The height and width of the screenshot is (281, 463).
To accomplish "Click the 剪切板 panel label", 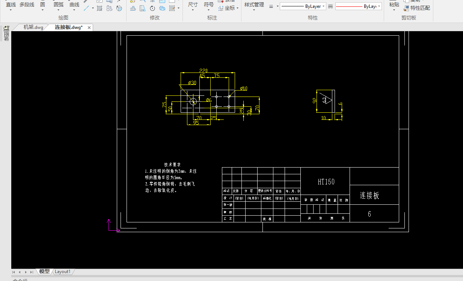I will [x=409, y=18].
